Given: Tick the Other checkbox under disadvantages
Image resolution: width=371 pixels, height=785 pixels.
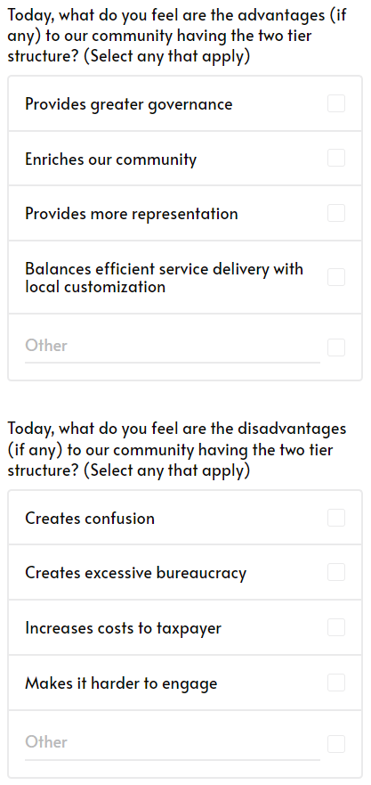Looking at the screenshot, I should pyautogui.click(x=336, y=744).
